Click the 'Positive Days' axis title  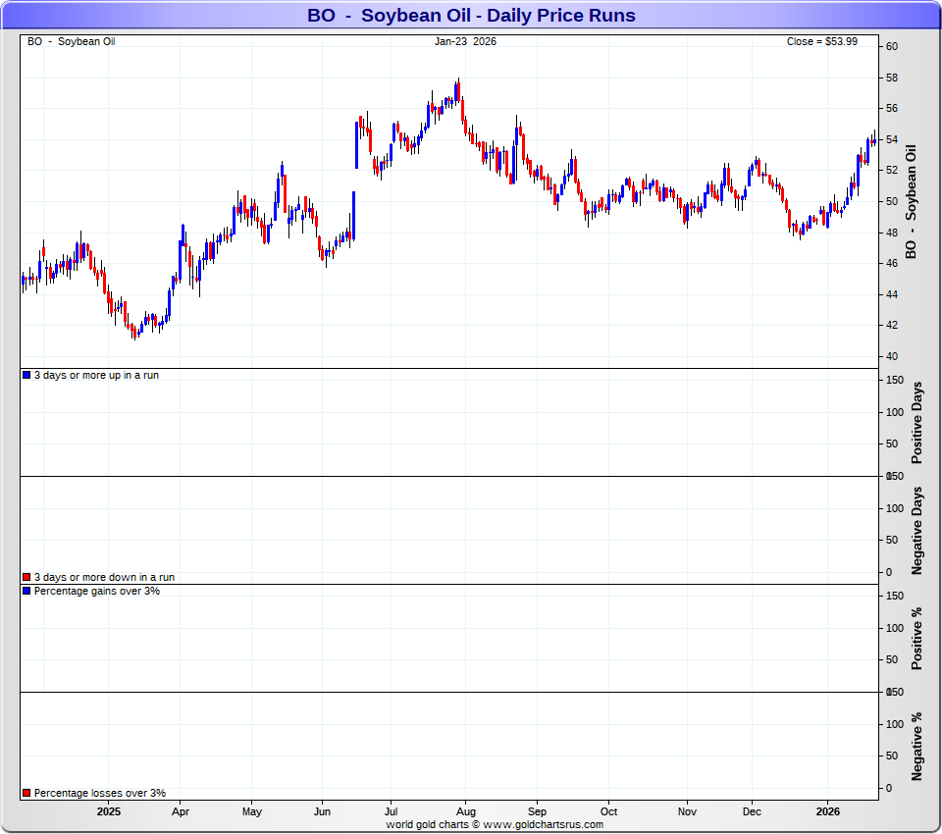[x=916, y=423]
